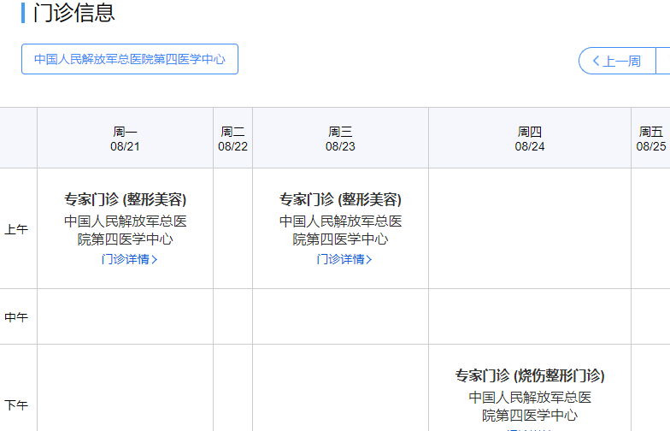Viewport: 670px width, 431px height.
Task: Select the 周四 08/24 column header
Action: point(530,139)
